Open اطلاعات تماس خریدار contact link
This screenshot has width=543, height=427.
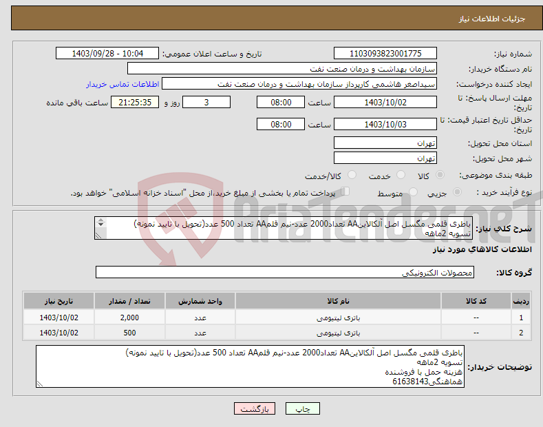pyautogui.click(x=123, y=84)
